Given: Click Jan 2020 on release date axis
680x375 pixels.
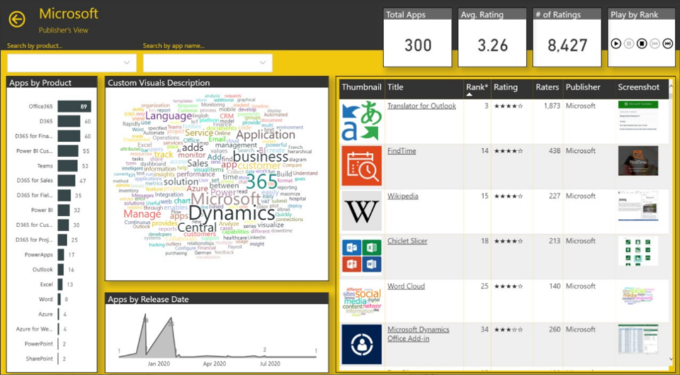Looking at the screenshot, I should (x=159, y=364).
